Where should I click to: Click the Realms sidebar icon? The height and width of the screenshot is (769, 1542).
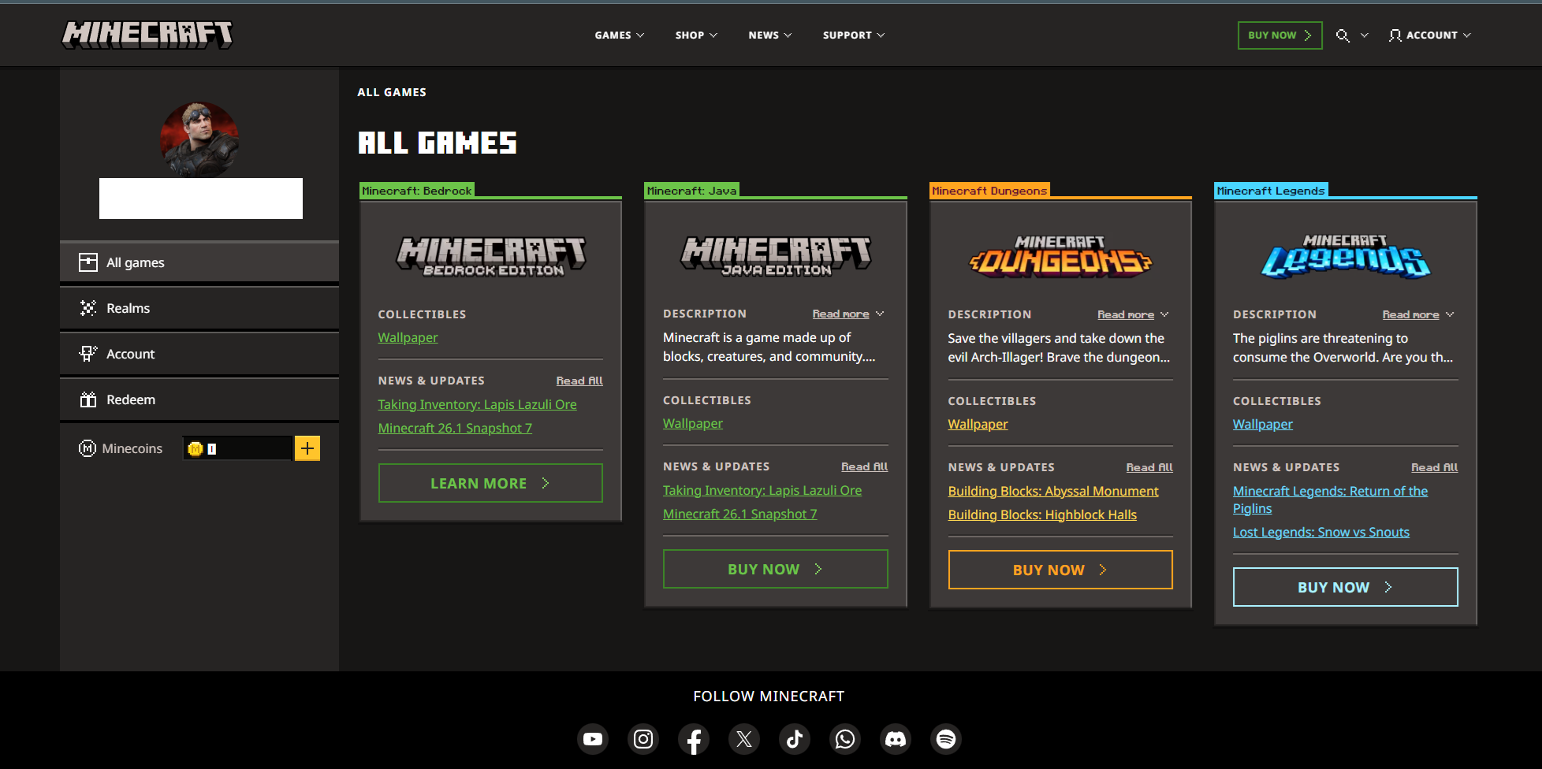tap(88, 308)
